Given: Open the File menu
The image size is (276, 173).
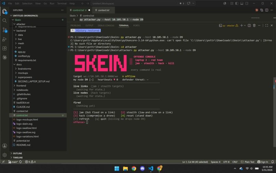Looking at the screenshot, I should coord(10,3).
